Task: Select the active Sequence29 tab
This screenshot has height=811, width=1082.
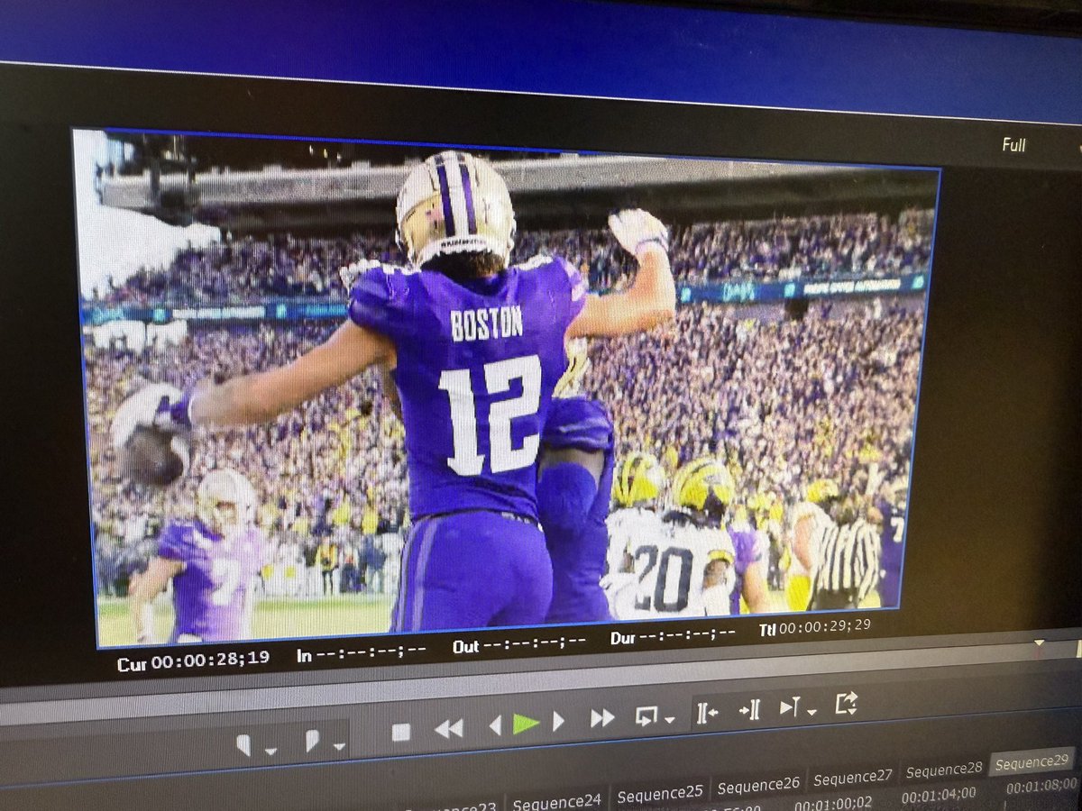Action: (1032, 761)
